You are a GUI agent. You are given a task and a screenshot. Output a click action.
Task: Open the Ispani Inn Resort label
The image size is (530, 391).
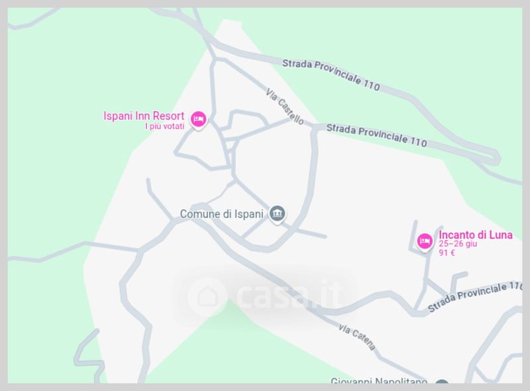point(144,116)
